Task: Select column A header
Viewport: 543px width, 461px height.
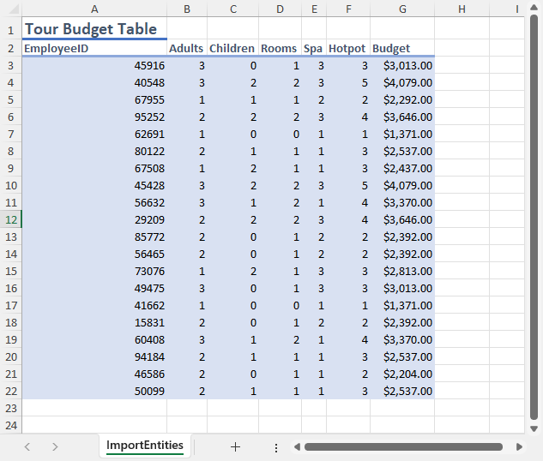Action: click(x=94, y=9)
